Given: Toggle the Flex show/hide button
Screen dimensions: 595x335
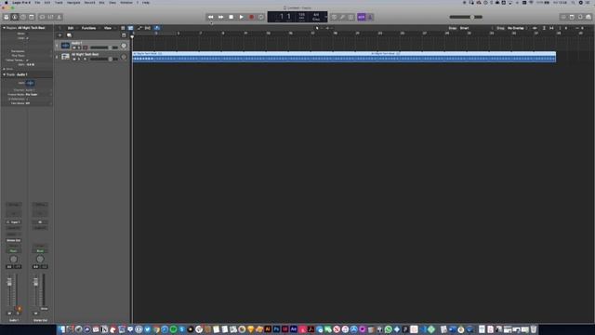Looking at the screenshot, I should (x=148, y=28).
